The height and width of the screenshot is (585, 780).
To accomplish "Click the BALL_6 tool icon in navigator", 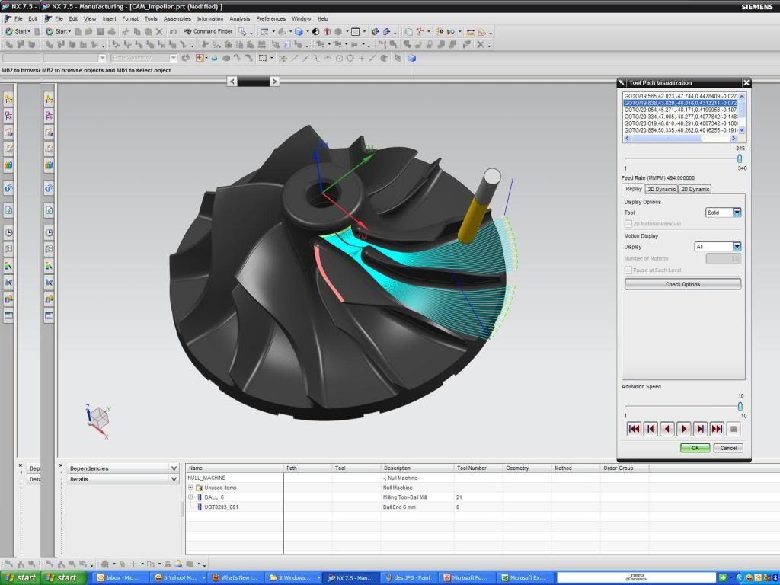I will [x=200, y=497].
